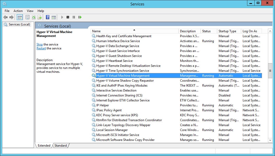This screenshot has height=156, width=275.
Task: Click the vertical scrollbar thumb of services list
Action: 270,71
